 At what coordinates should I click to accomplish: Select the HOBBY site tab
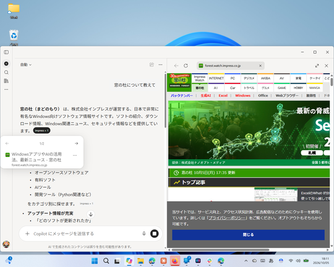point(298,88)
